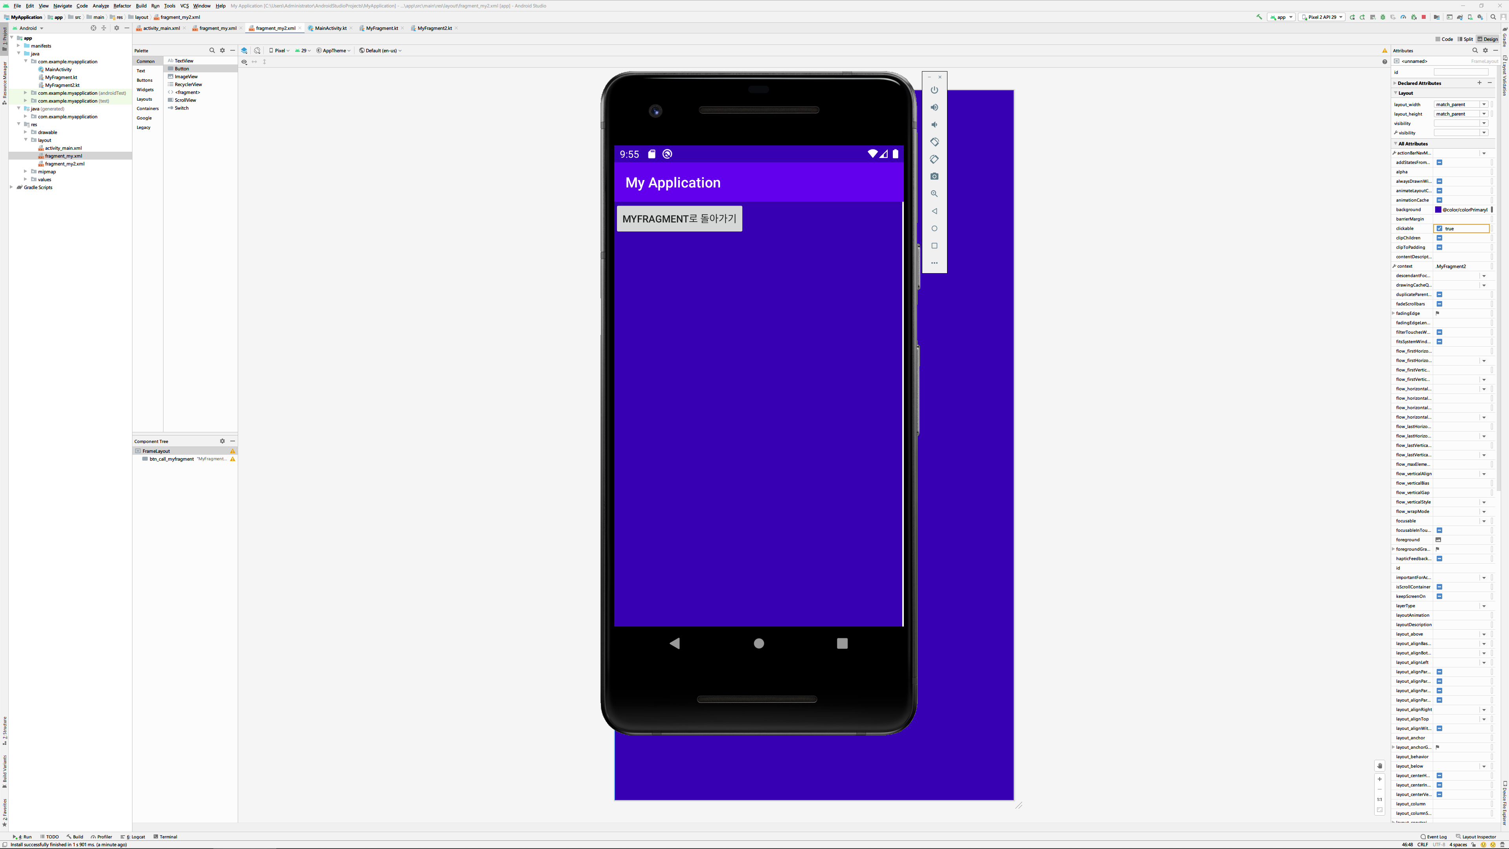This screenshot has height=849, width=1509.
Task: Rotate emulator left with rotate icon
Action: point(934,142)
